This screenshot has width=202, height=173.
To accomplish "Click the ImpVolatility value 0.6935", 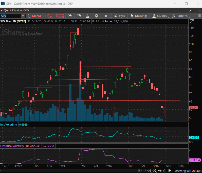I will pyautogui.click(x=23, y=125).
